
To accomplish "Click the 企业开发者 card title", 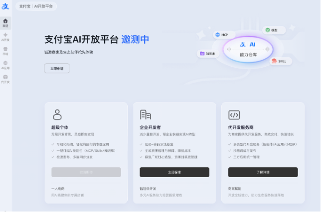I will click(150, 127).
